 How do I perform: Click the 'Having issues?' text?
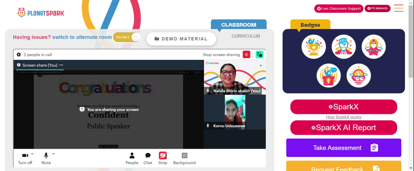(32, 37)
